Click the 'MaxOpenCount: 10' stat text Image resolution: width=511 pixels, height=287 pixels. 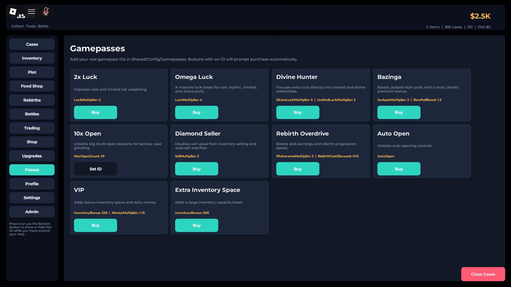point(89,156)
